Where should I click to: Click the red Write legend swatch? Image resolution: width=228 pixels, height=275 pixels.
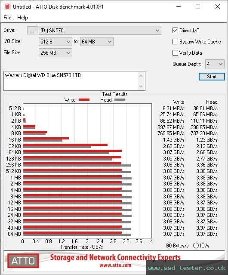(84, 100)
